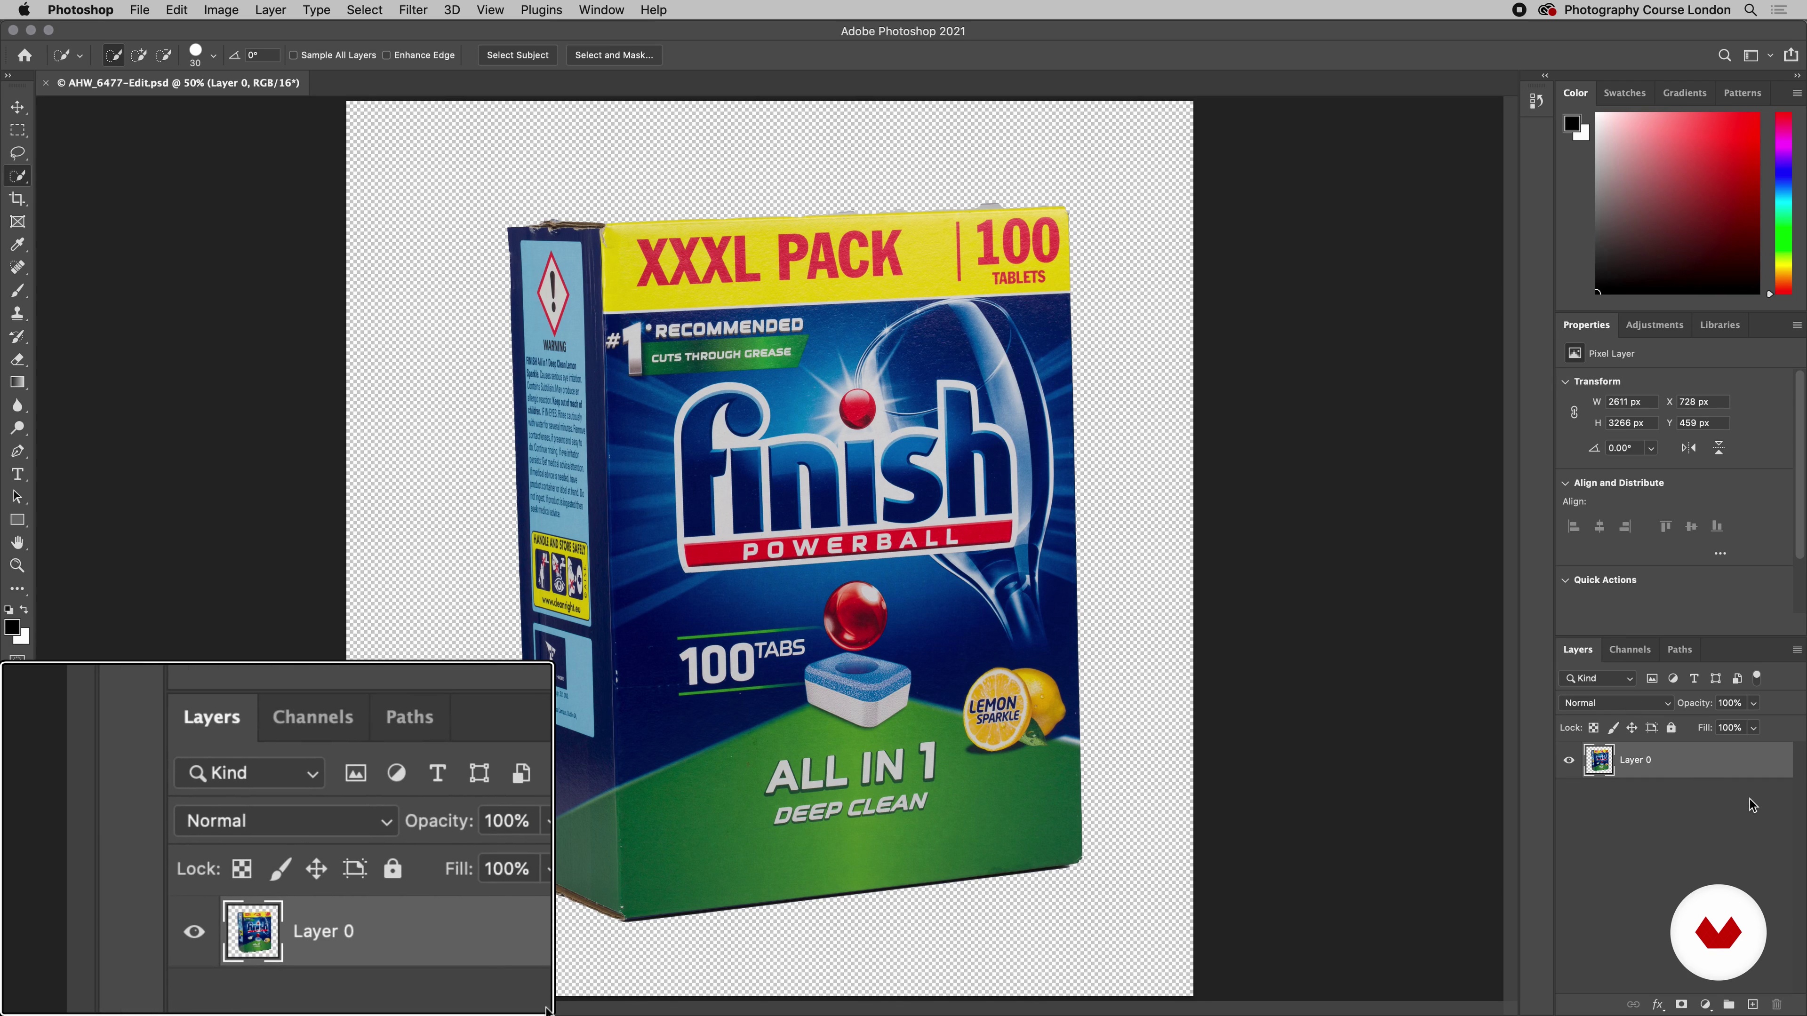The height and width of the screenshot is (1016, 1807).
Task: Select the Zoom tool
Action: coord(17,566)
